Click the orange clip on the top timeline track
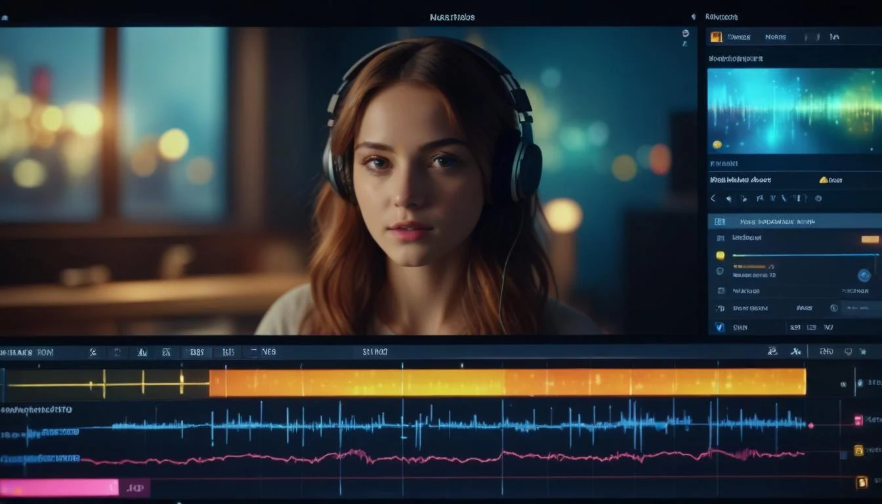This screenshot has height=504, width=882. pos(507,382)
